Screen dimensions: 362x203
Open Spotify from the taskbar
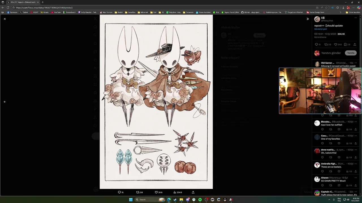(x=200, y=200)
